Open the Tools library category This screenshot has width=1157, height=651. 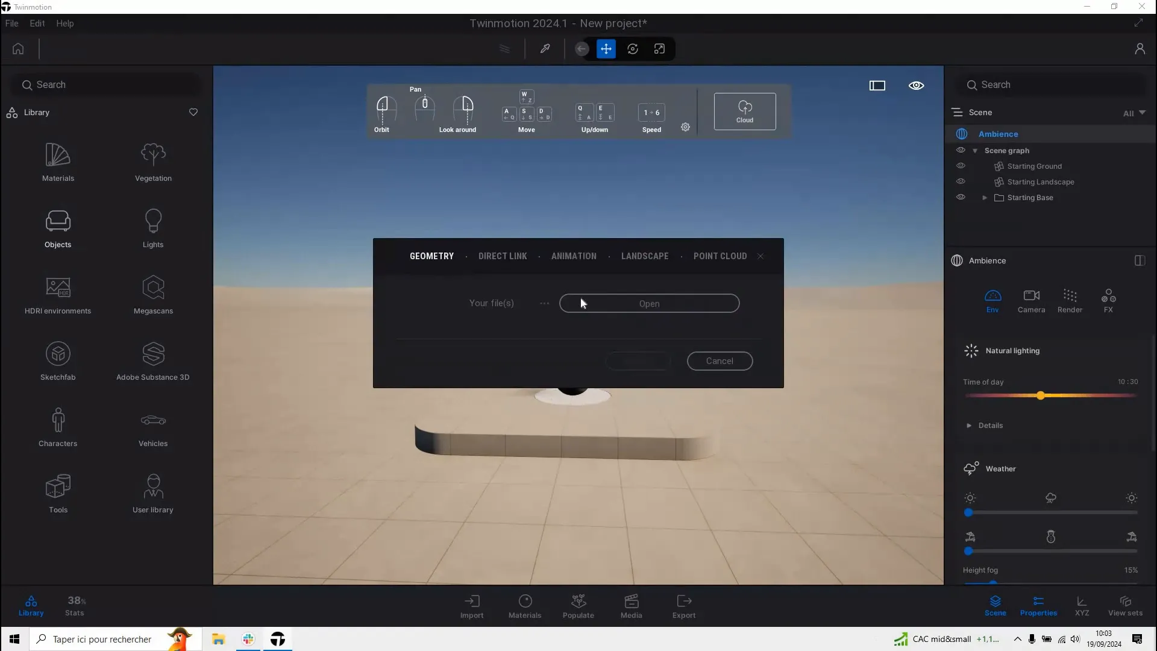click(x=58, y=494)
